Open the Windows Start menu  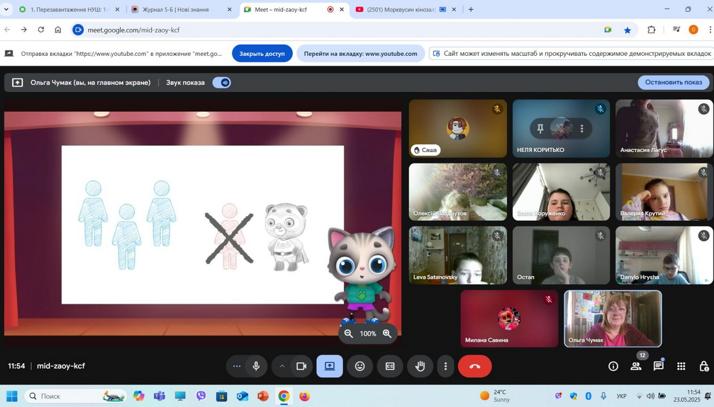pyautogui.click(x=12, y=396)
